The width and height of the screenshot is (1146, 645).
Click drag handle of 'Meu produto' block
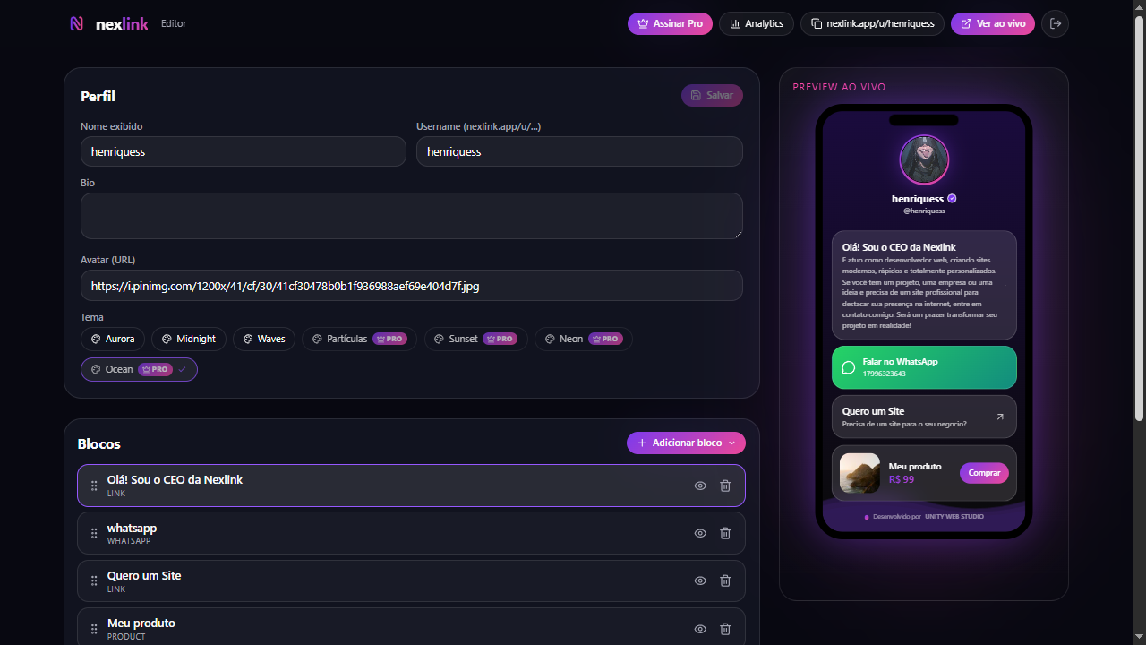coord(94,629)
